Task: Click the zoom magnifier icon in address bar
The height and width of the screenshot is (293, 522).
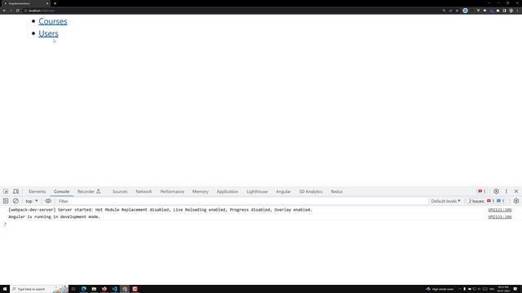Action: [x=444, y=11]
